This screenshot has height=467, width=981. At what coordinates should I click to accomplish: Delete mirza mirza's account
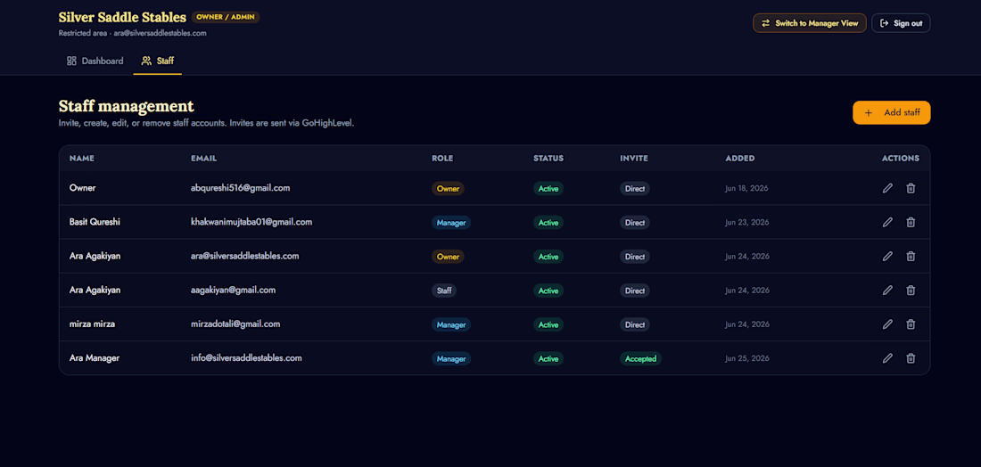tap(911, 324)
